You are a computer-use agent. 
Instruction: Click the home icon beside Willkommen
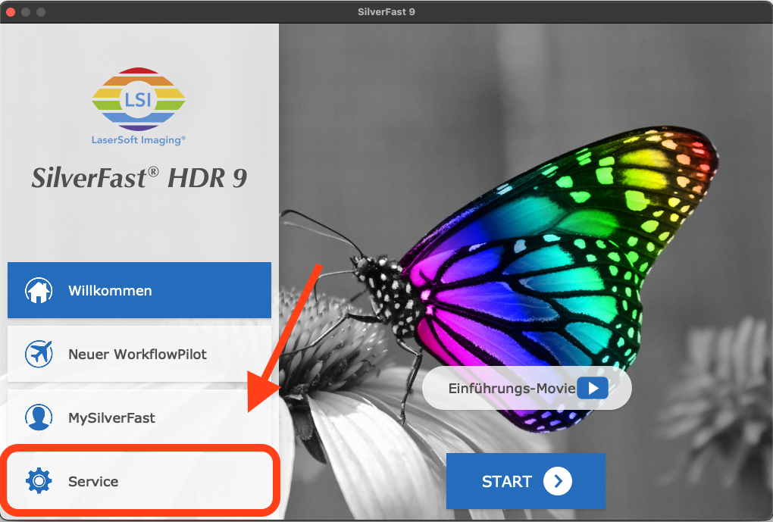[x=39, y=290]
